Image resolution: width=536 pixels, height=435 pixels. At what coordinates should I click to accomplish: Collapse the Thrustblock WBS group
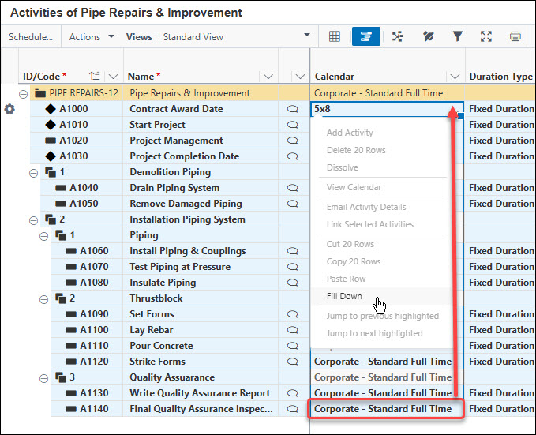pyautogui.click(x=44, y=298)
